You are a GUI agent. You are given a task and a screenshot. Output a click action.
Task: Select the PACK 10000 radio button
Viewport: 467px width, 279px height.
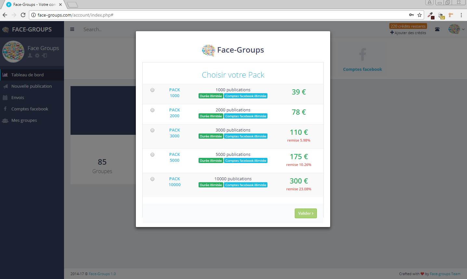click(x=152, y=179)
